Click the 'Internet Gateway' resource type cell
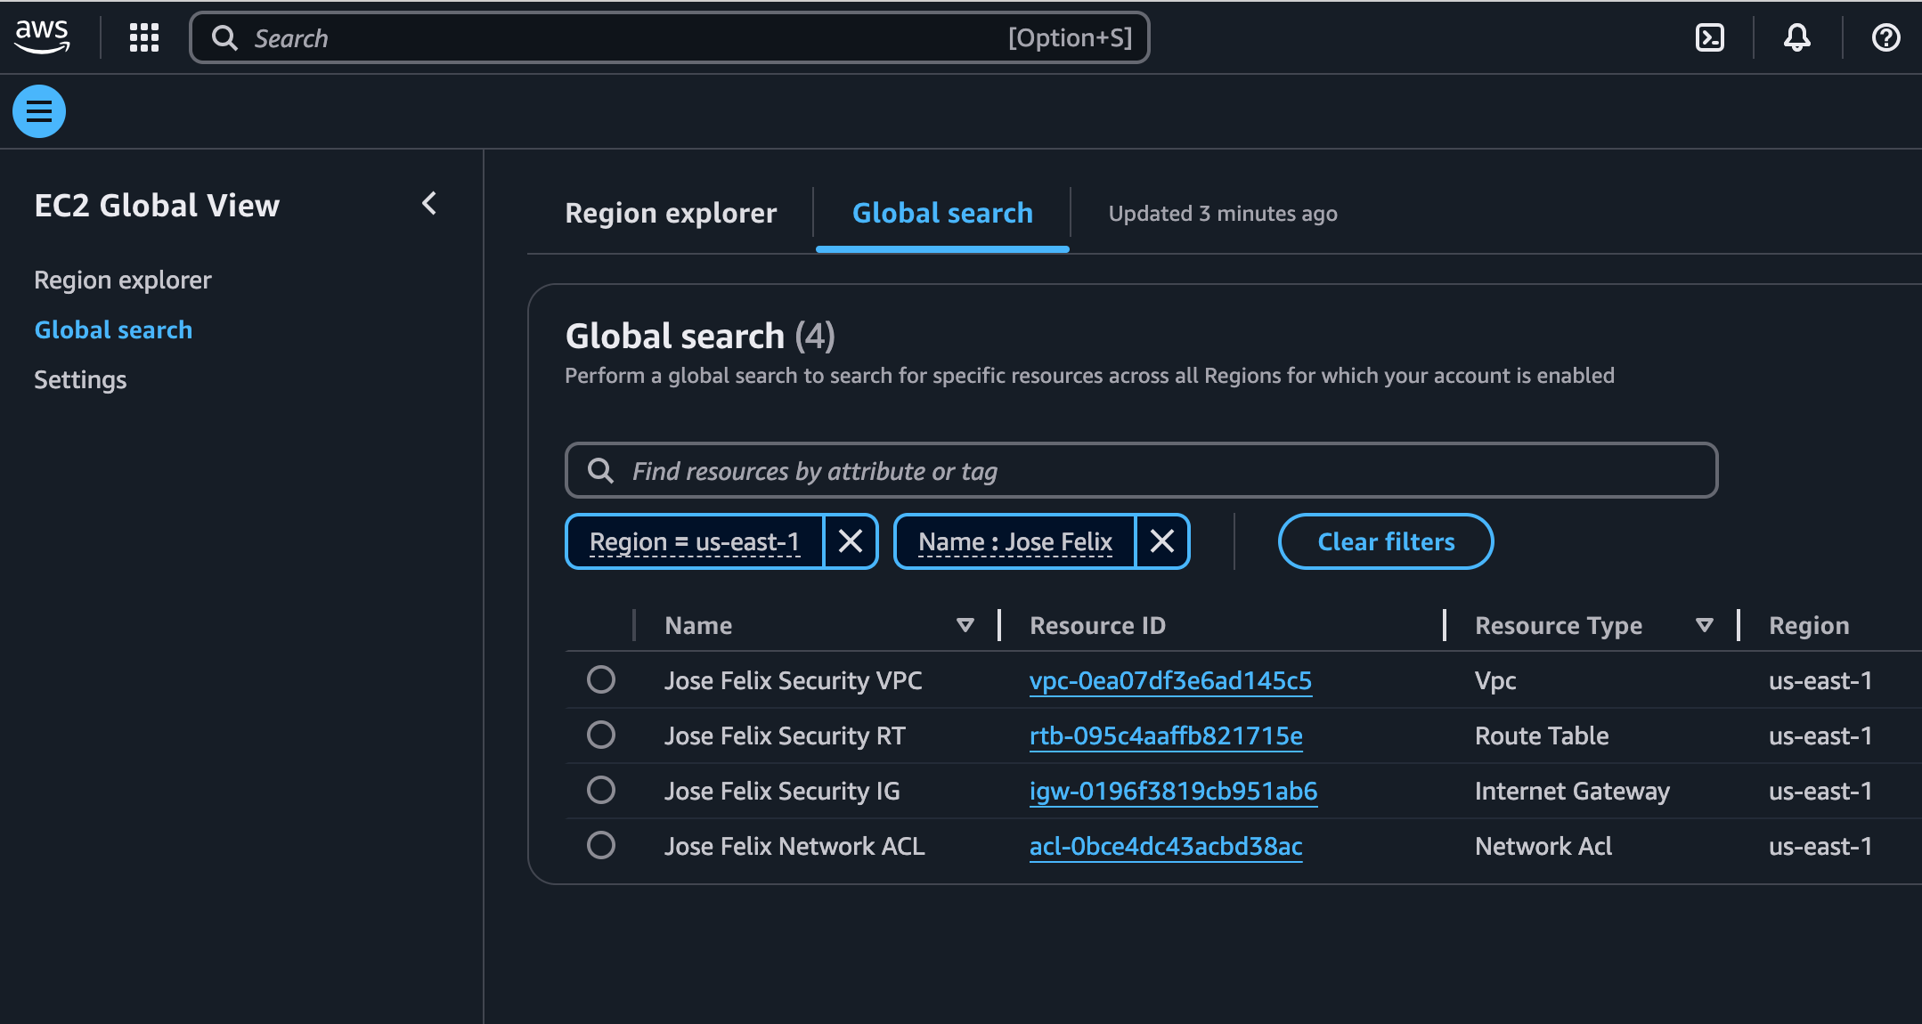 coord(1572,791)
